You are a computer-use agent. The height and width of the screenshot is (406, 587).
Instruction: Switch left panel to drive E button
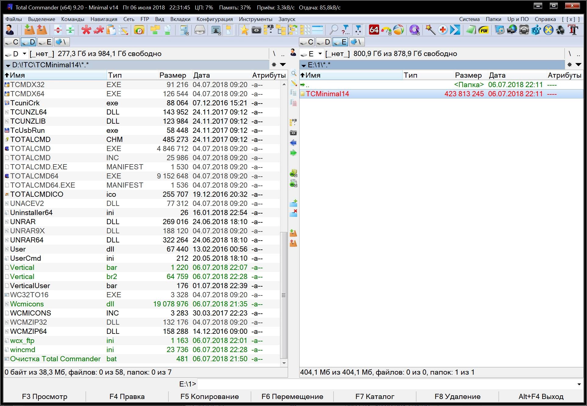(x=45, y=42)
